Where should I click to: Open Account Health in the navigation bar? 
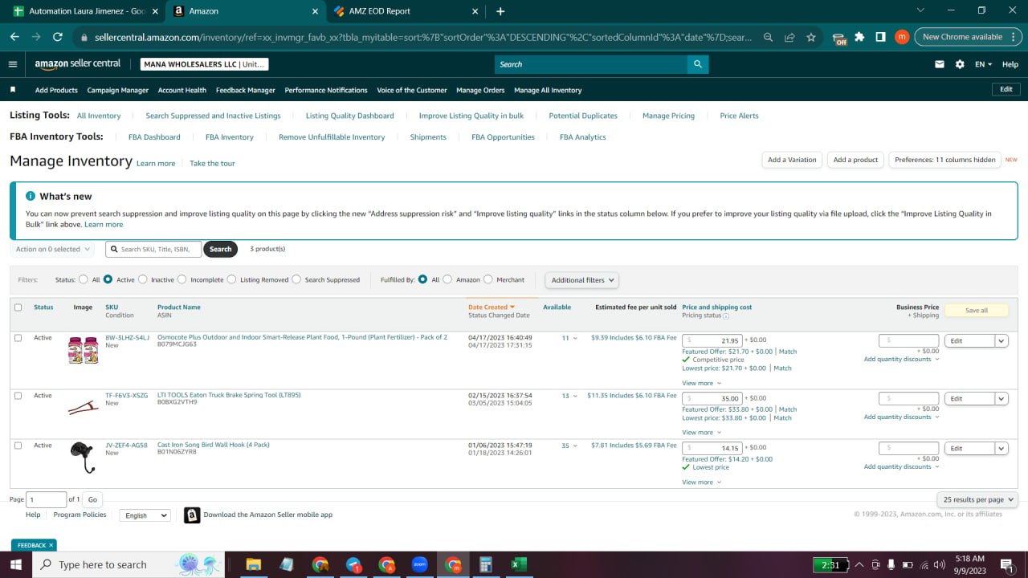click(x=182, y=90)
